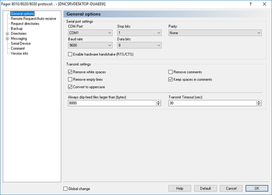
Task: Click the Help button
Action: point(180,188)
